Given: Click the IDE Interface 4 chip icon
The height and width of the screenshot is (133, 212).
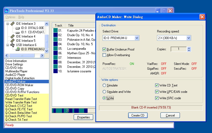Looking at the screenshot, I should click(13, 36).
